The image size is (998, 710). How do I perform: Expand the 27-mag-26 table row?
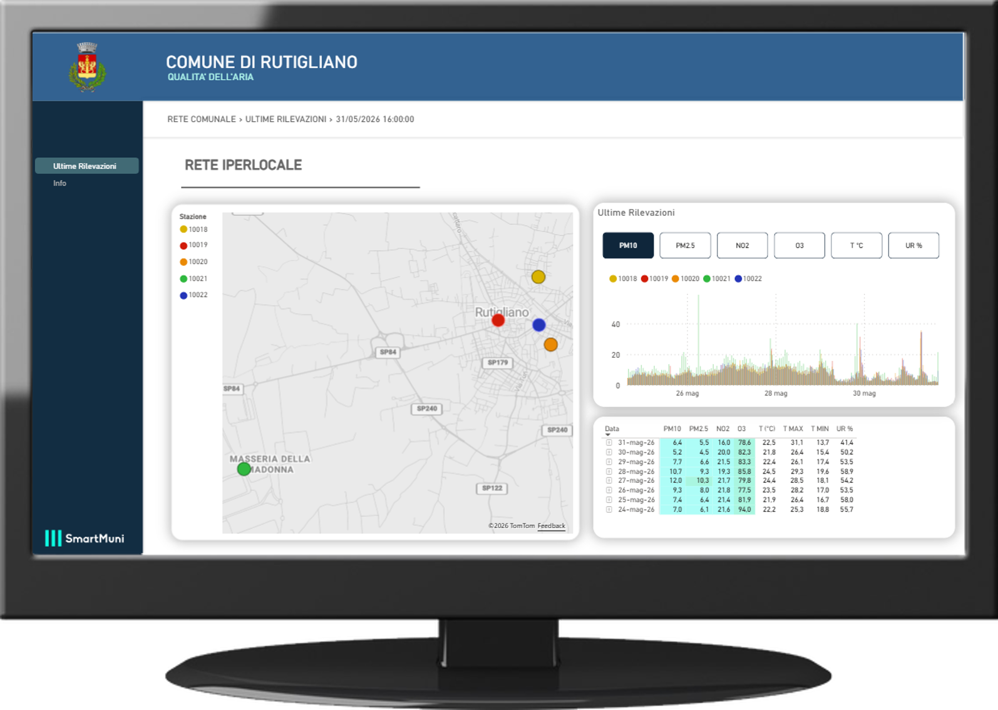(x=609, y=480)
